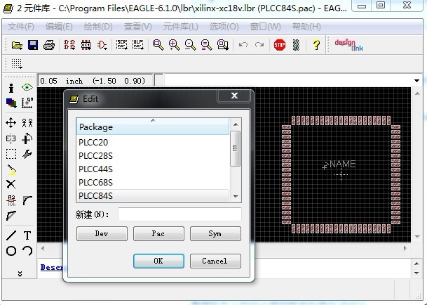Screen dimensions: 427x305
Task: Open the 文件(F) menu
Action: pyautogui.click(x=21, y=27)
